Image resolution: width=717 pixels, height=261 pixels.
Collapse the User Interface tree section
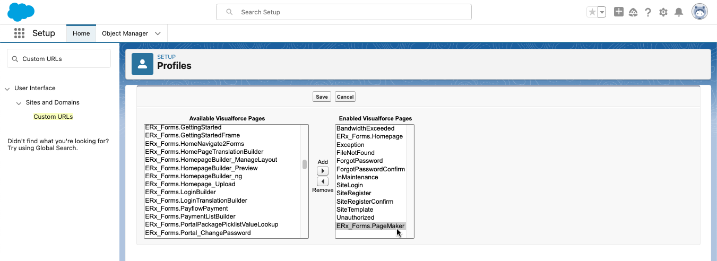tap(7, 89)
